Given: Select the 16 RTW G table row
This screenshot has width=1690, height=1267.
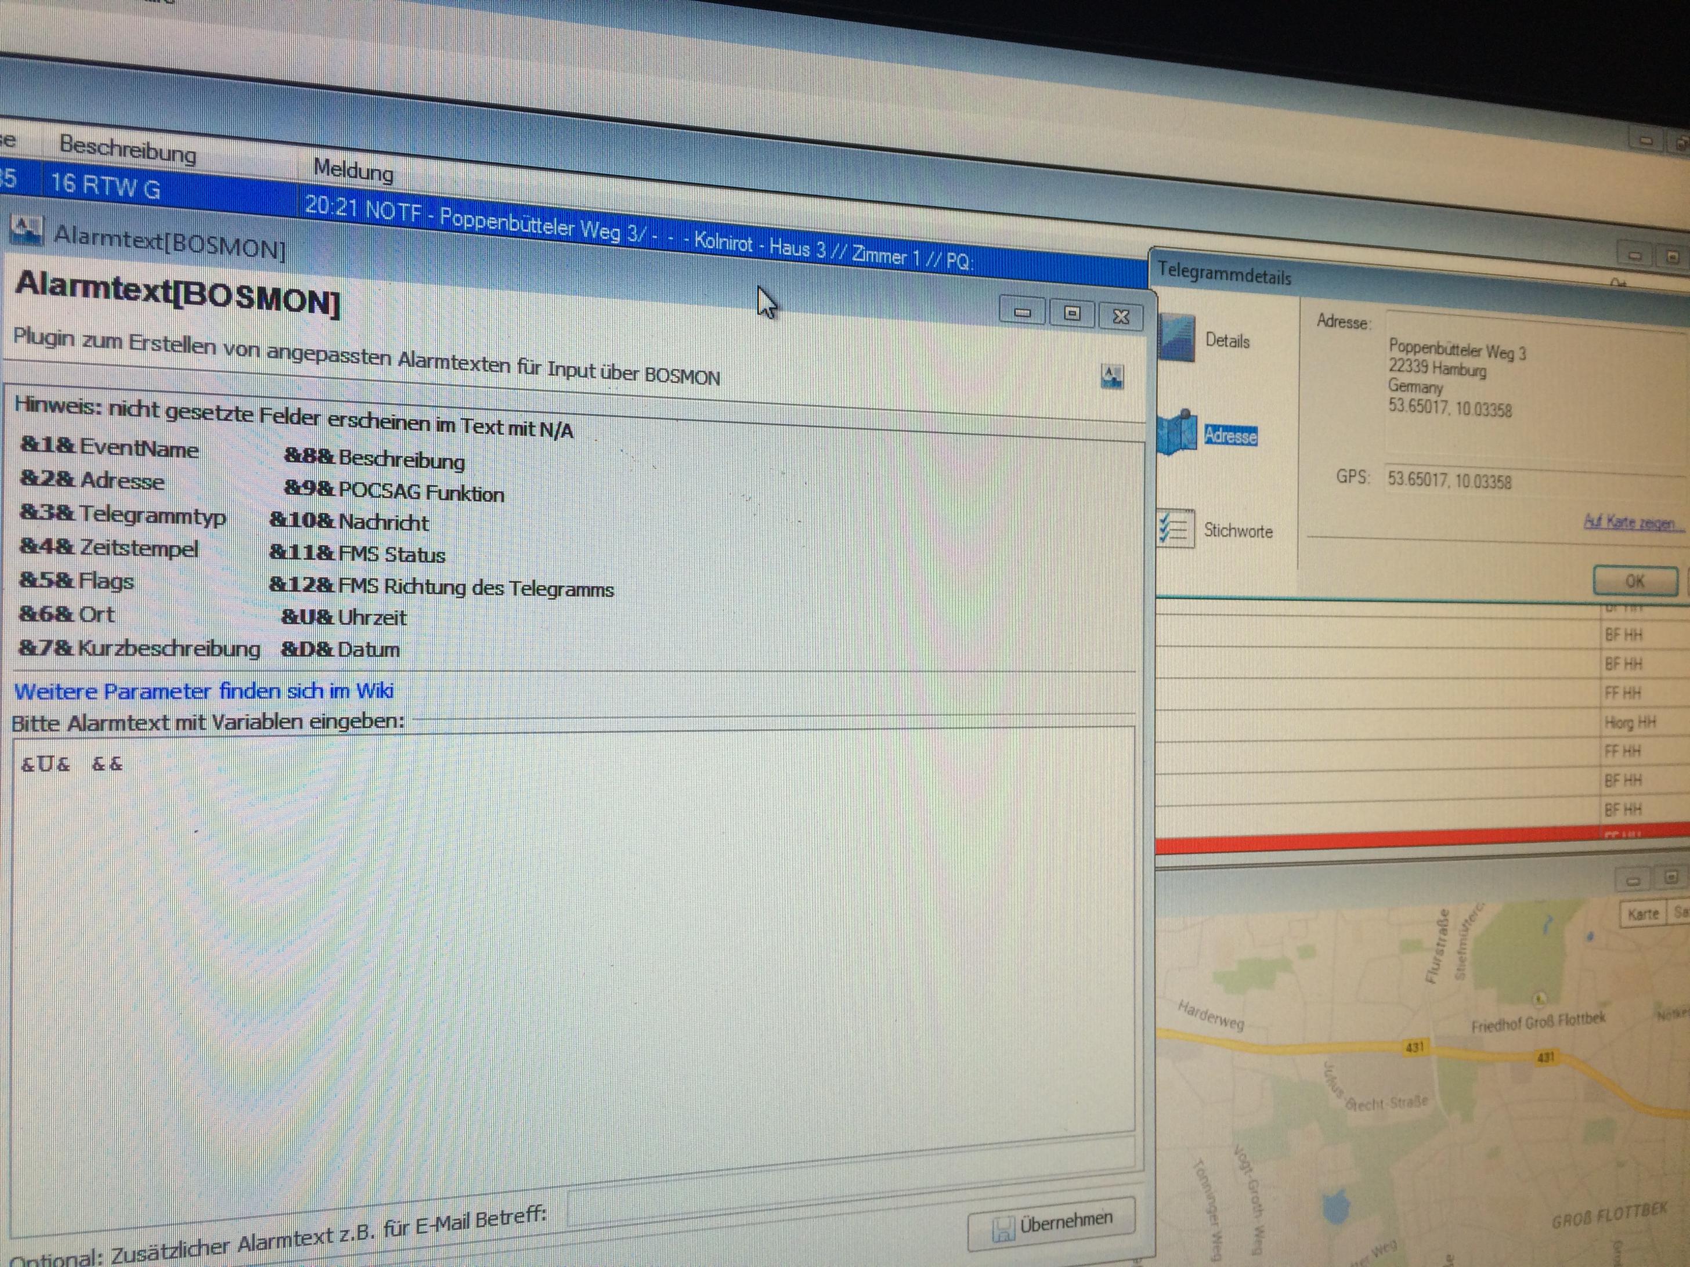Looking at the screenshot, I should click(x=106, y=186).
